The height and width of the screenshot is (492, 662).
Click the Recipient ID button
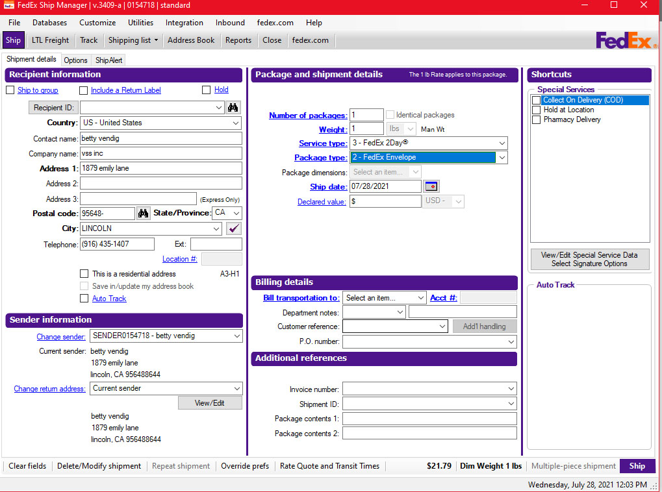point(54,108)
